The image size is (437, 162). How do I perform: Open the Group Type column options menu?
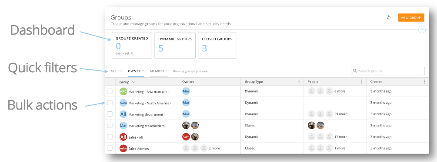pyautogui.click(x=299, y=81)
